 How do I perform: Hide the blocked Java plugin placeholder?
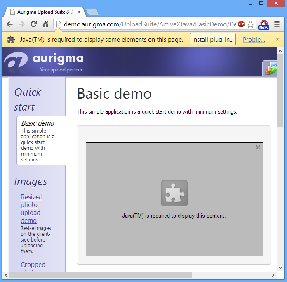pyautogui.click(x=258, y=147)
